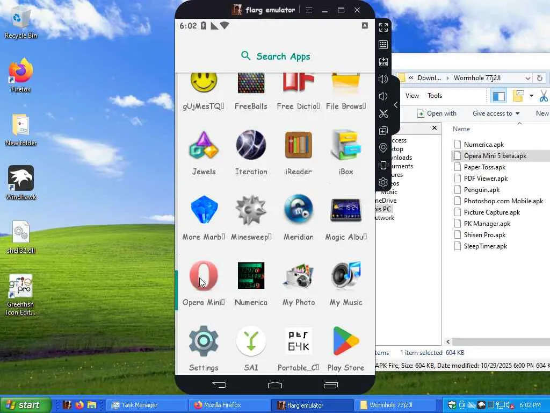
Task: Click the Search Apps field
Action: coord(276,56)
